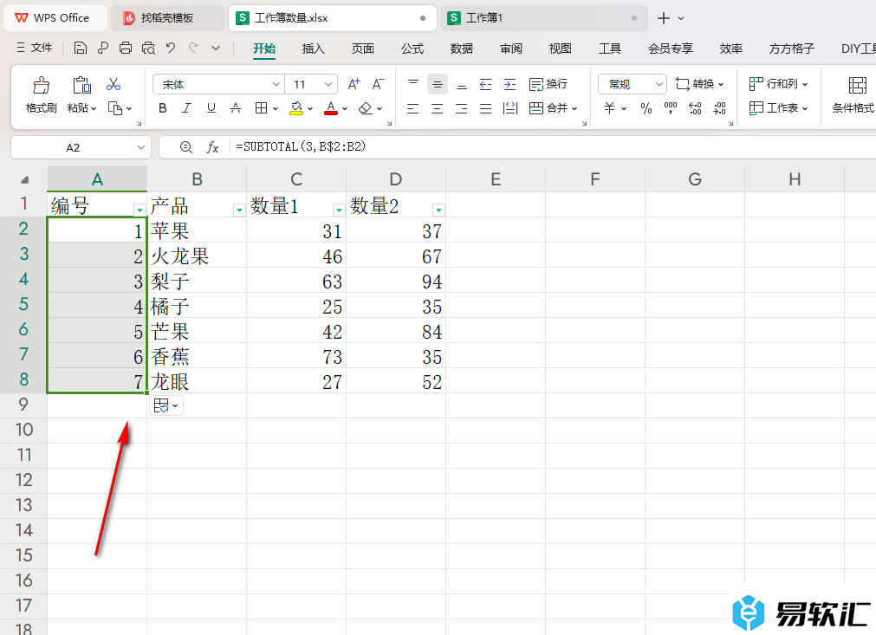Open the 找稻壳模板 tab

[167, 18]
